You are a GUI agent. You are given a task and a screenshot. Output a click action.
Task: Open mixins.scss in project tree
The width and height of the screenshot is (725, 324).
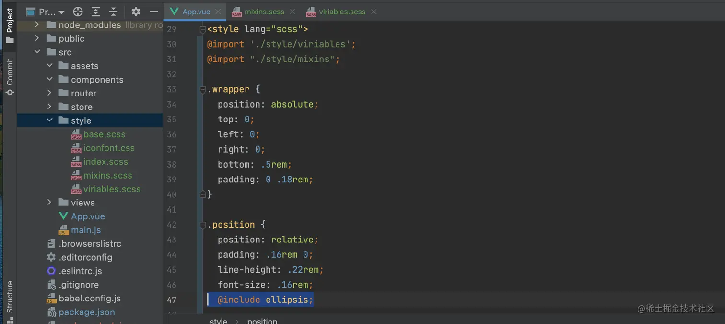pyautogui.click(x=107, y=175)
